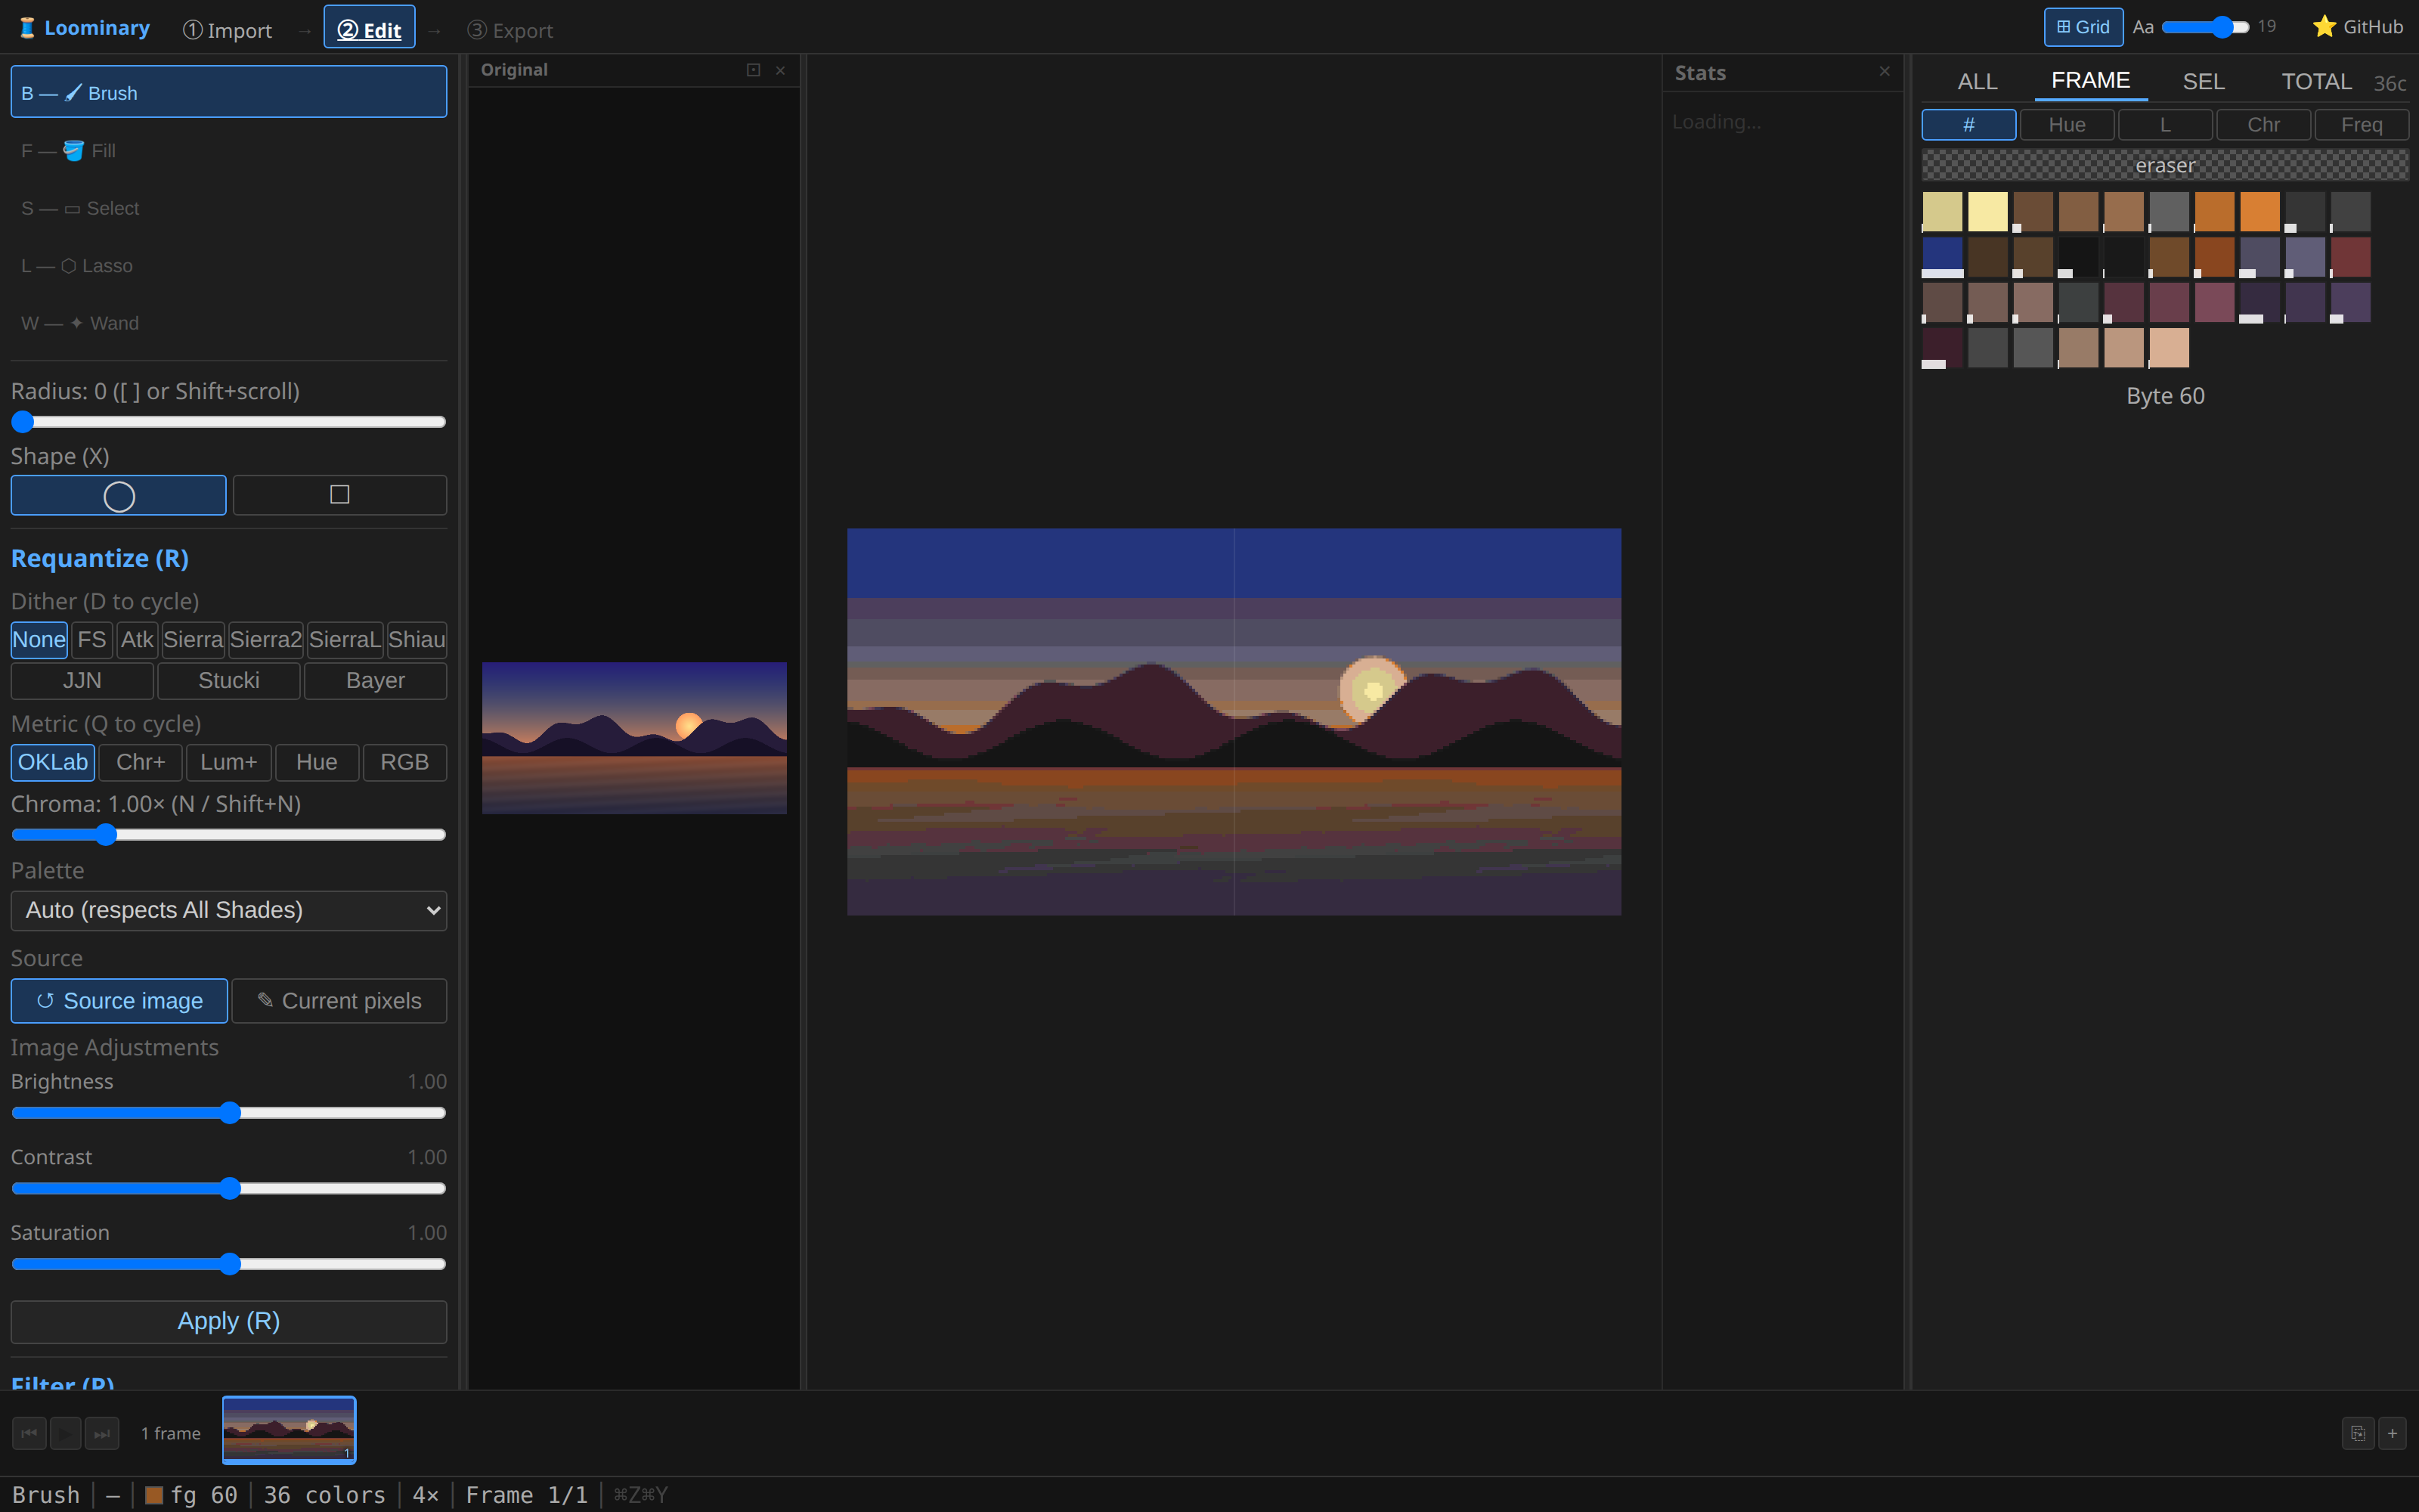Toggle the Grid overlay button

point(2083,27)
